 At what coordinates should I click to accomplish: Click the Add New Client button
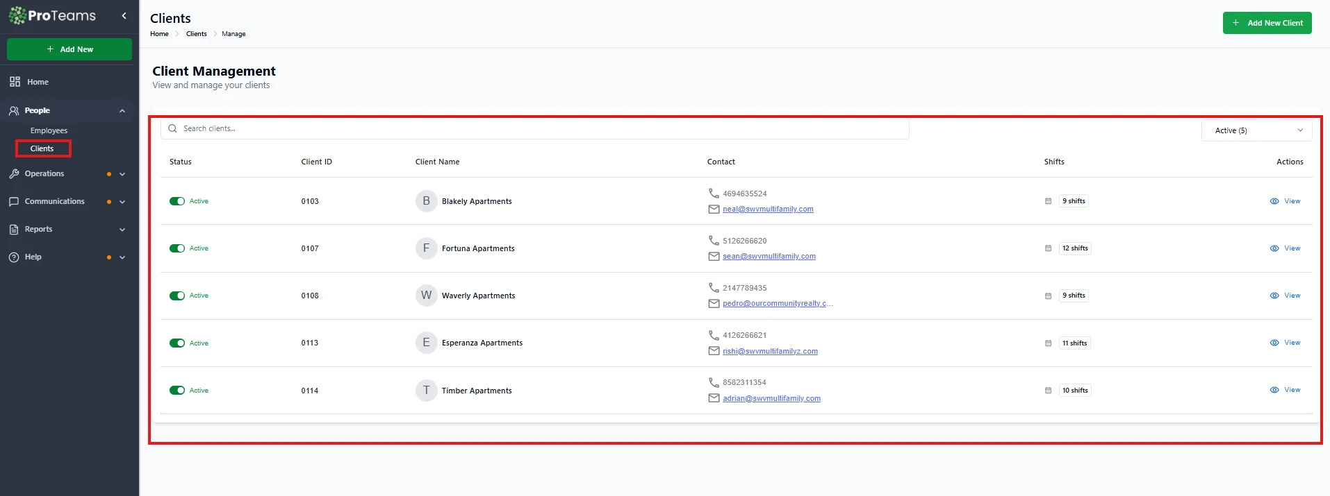click(1267, 23)
